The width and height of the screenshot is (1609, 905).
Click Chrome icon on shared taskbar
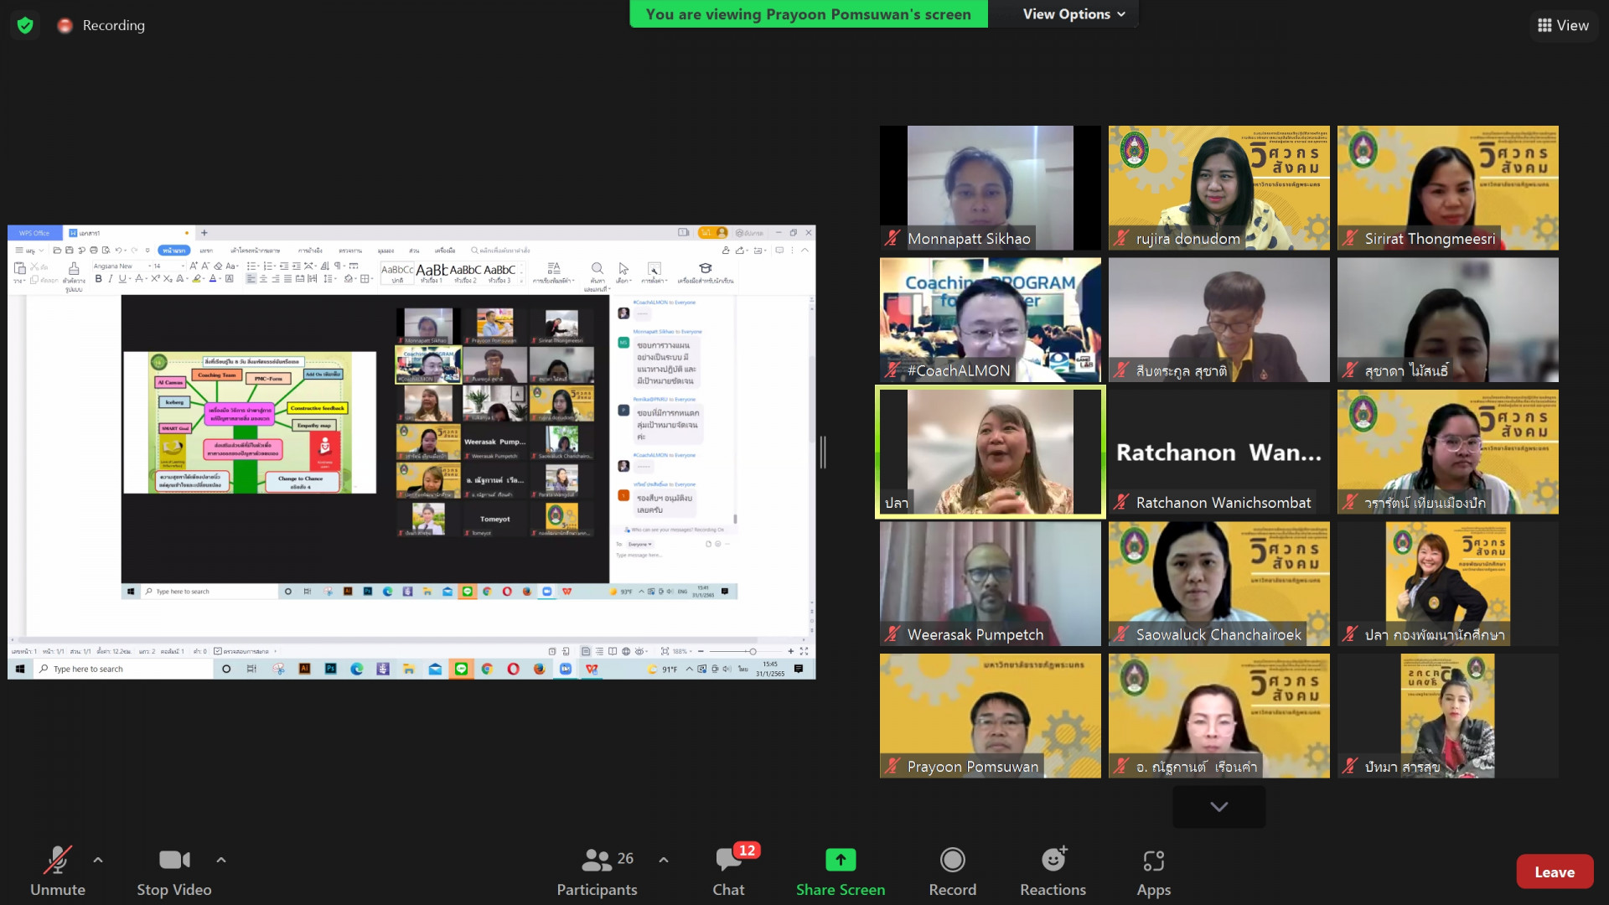tap(487, 669)
